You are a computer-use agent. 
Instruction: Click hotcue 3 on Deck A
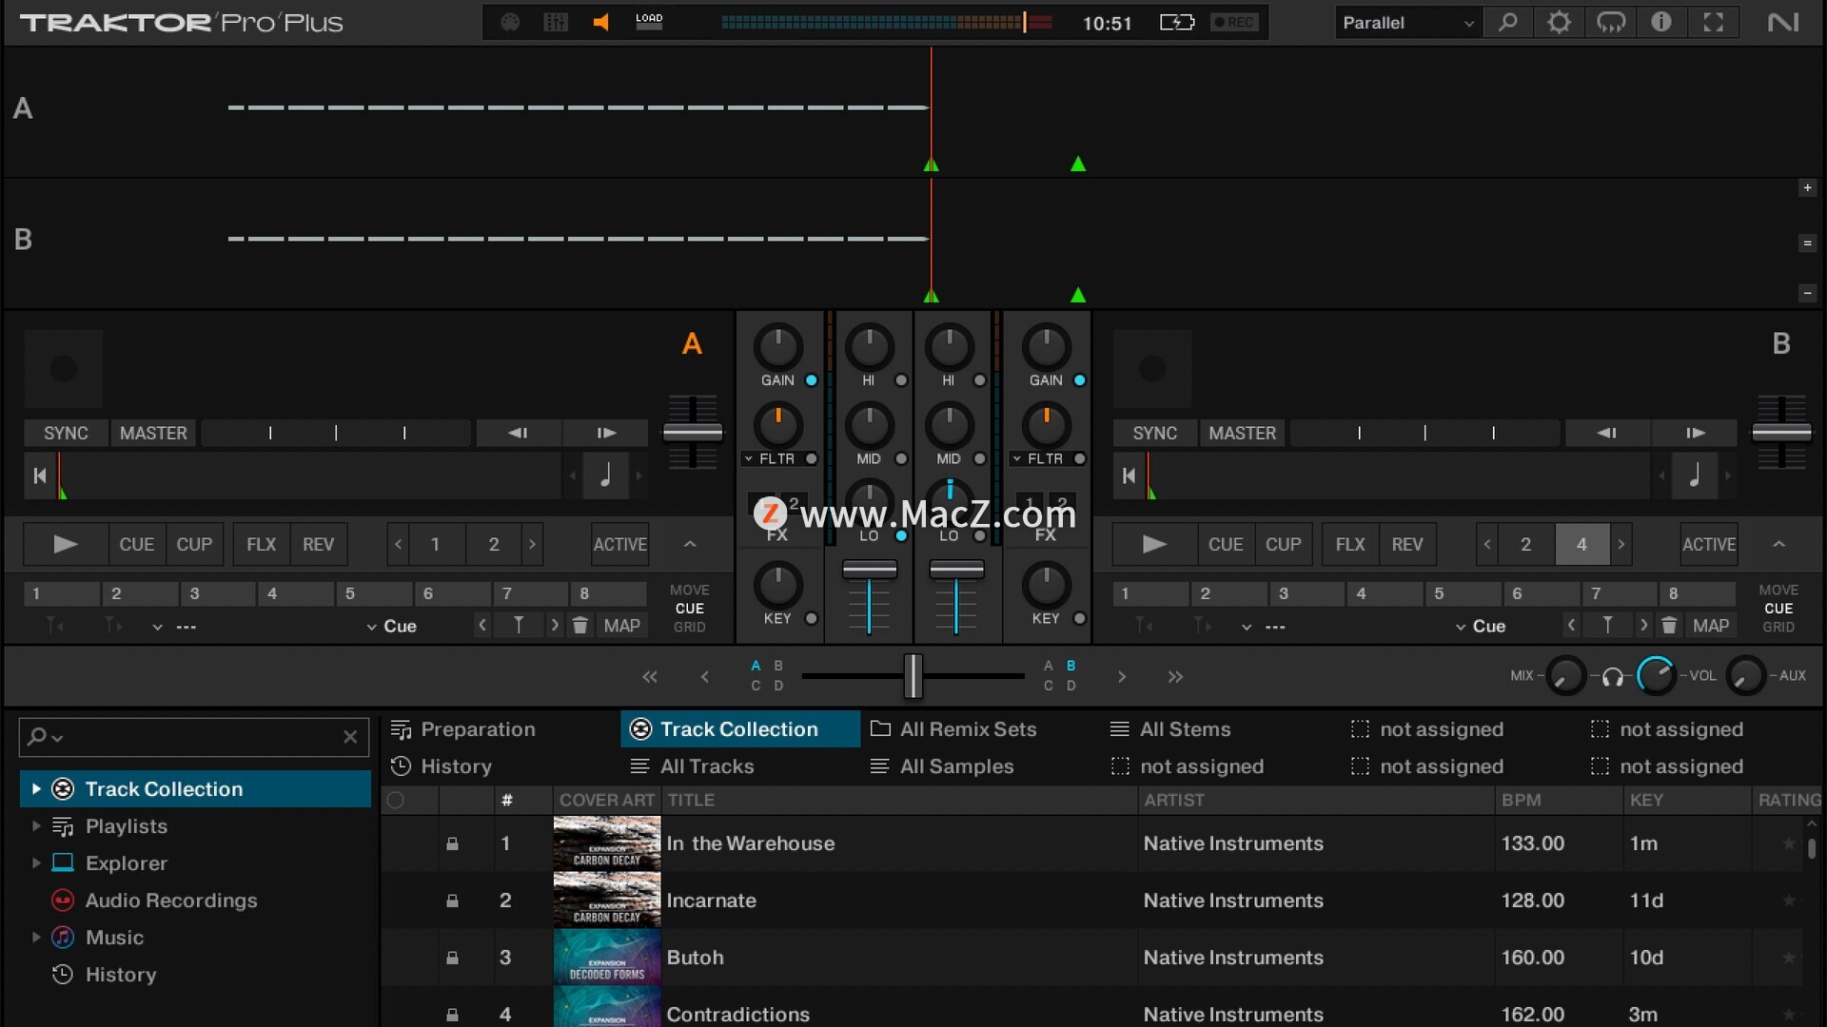218,593
